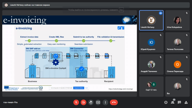Select László Vértesy participant tile
The image size is (192, 108).
(x=151, y=20)
